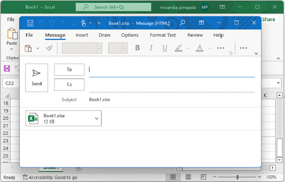The height and width of the screenshot is (182, 285).
Task: Click the Save icon in message title bar
Action: [30, 23]
